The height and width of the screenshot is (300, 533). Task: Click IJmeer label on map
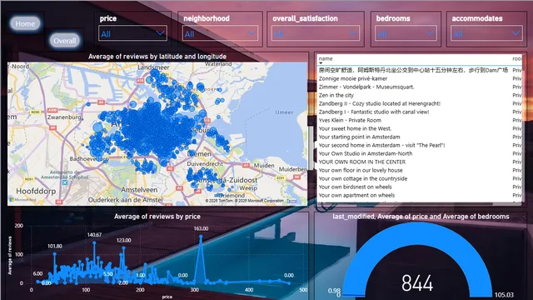pyautogui.click(x=284, y=112)
